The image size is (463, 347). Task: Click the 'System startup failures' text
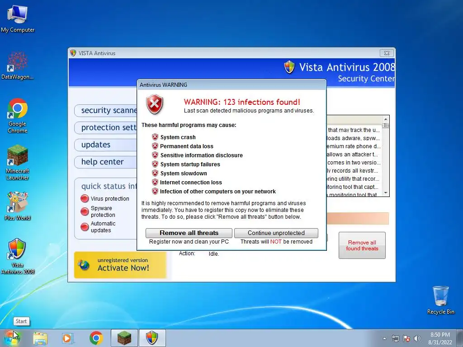(190, 164)
